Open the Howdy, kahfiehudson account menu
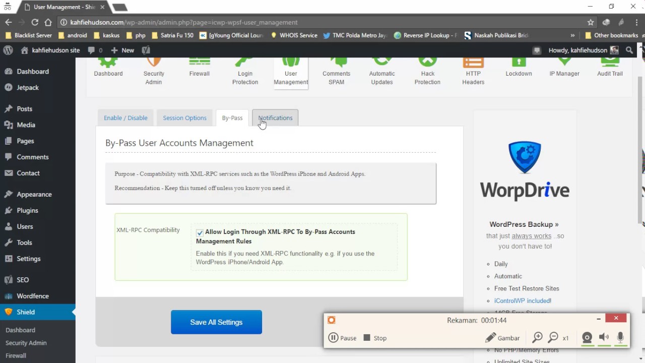 coord(584,50)
